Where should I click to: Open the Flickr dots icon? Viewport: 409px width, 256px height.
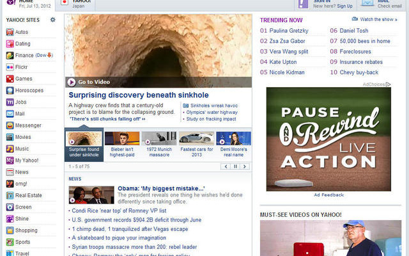pos(10,67)
